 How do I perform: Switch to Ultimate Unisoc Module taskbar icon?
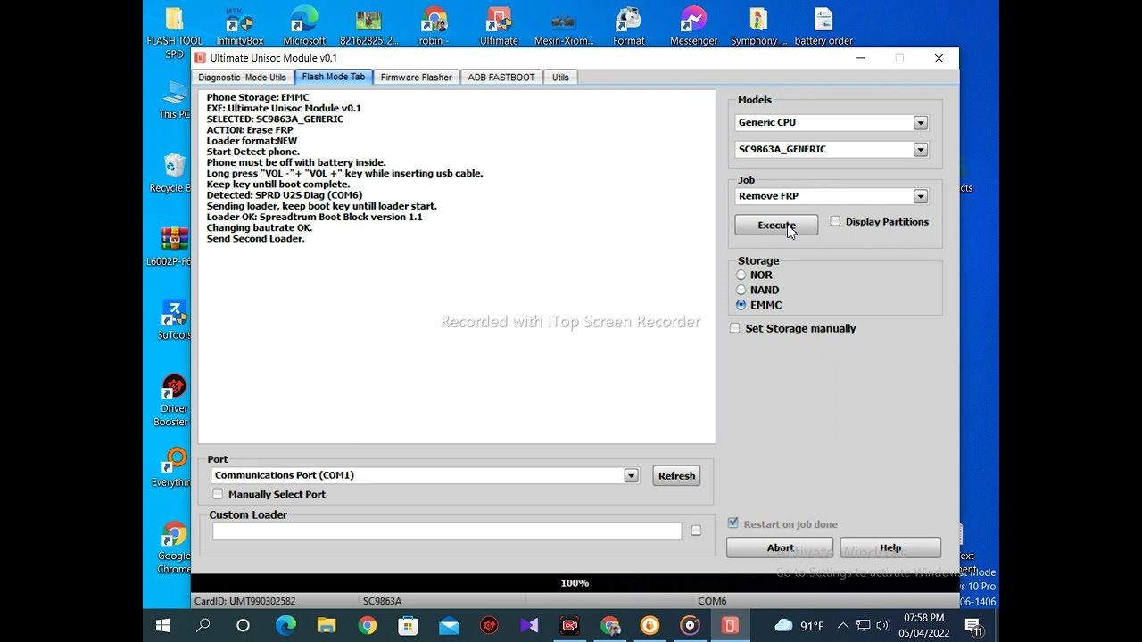pyautogui.click(x=730, y=626)
